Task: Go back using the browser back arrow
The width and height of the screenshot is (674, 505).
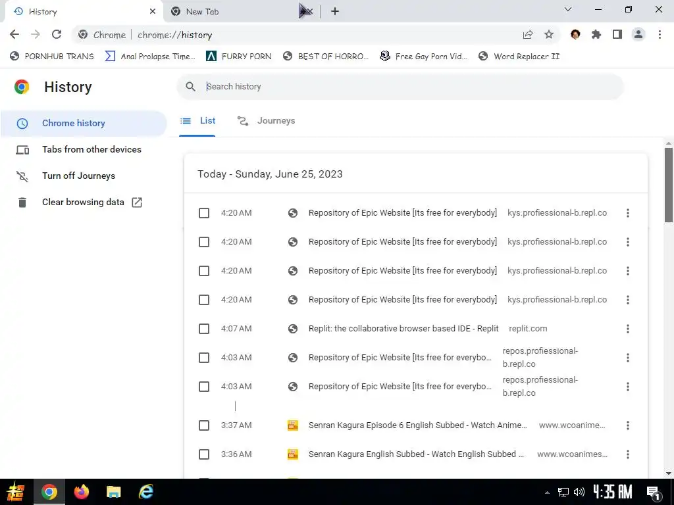Action: [x=14, y=35]
